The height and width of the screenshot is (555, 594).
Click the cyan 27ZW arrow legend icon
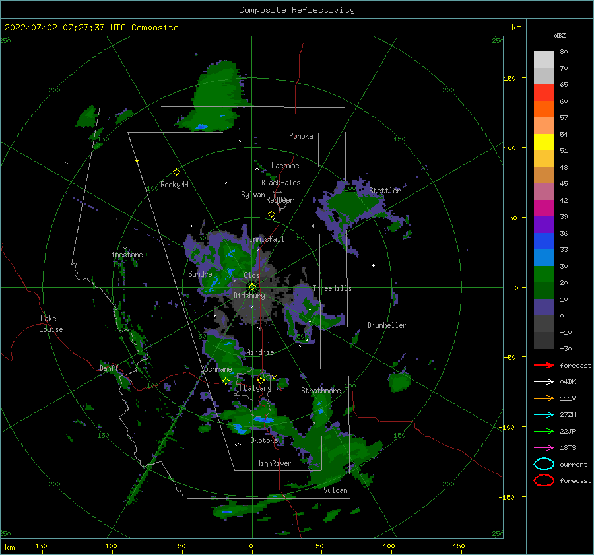544,415
